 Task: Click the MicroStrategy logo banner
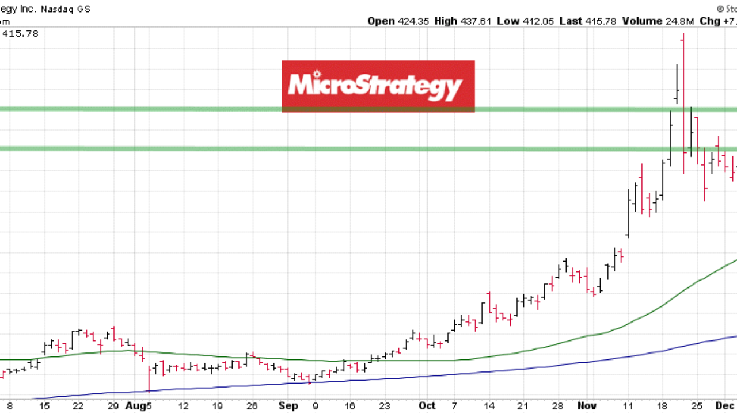coord(378,85)
